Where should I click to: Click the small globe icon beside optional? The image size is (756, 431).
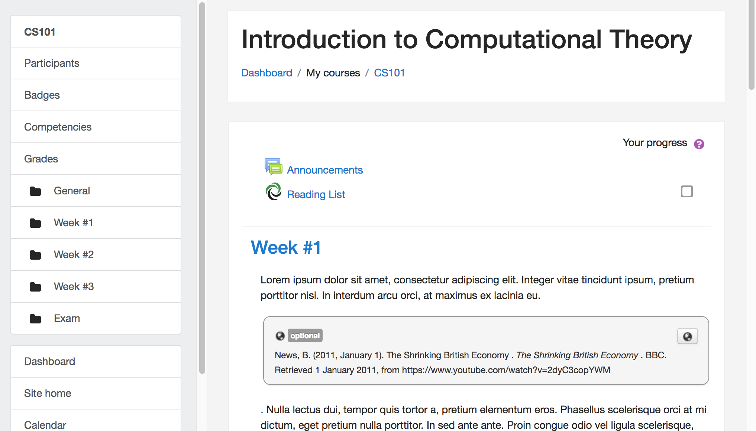pos(280,336)
